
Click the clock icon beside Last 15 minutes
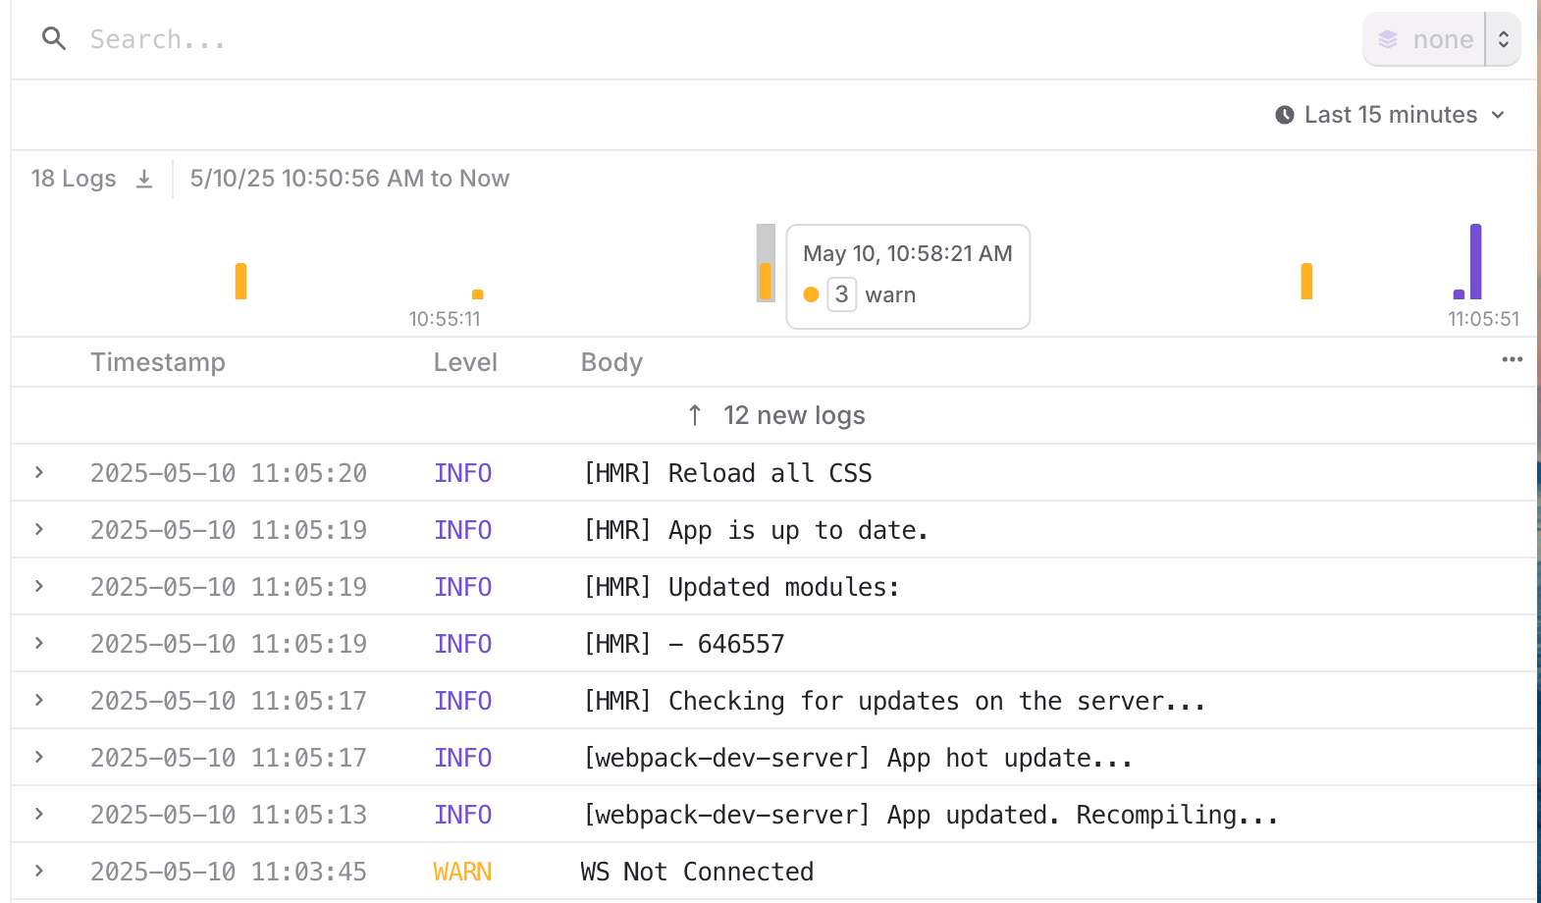1284,116
